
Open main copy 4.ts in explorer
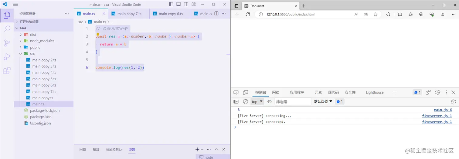coord(44,73)
